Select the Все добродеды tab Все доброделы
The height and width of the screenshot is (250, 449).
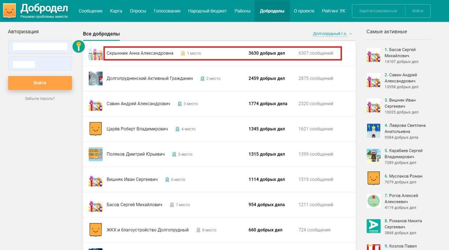(101, 34)
